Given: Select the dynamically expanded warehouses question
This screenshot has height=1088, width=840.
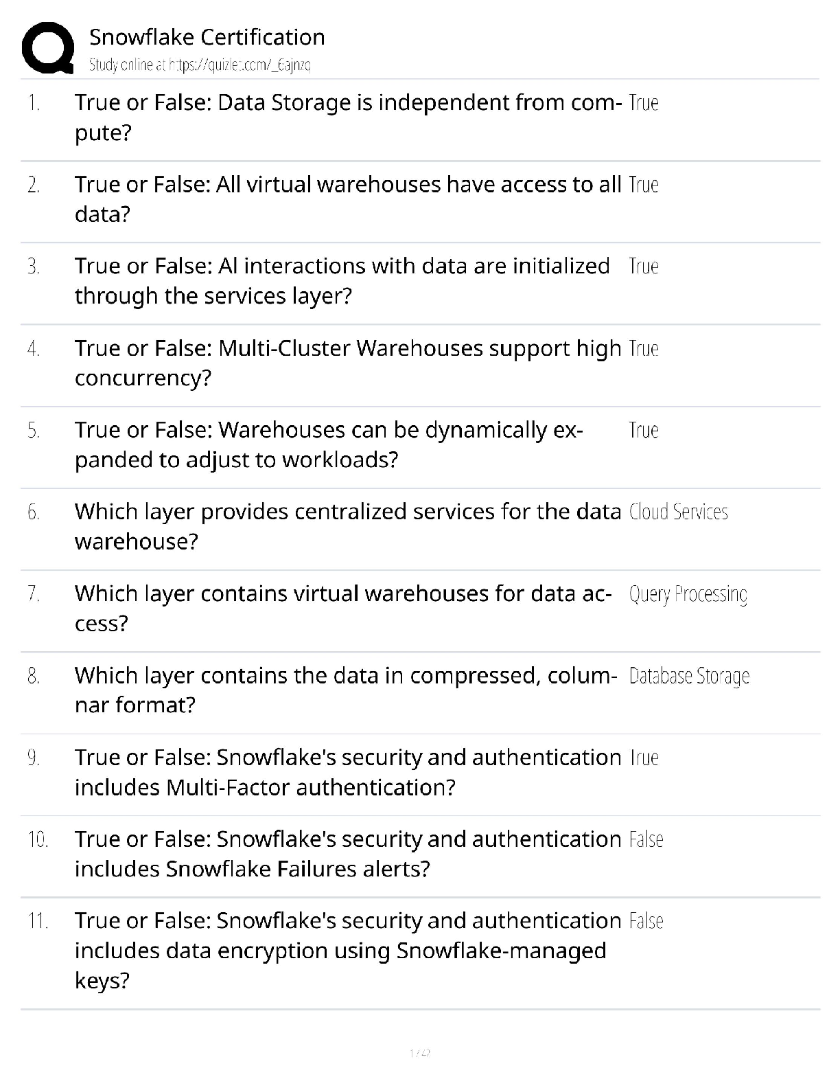Looking at the screenshot, I should click(329, 444).
